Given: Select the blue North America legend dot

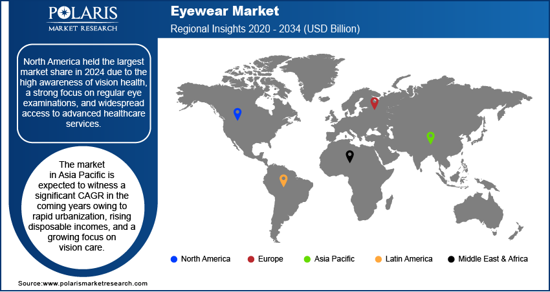Looking at the screenshot, I should pos(173,260).
